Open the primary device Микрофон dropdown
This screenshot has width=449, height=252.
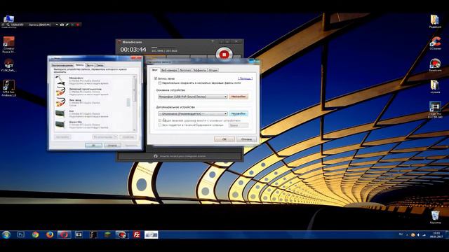(193, 97)
